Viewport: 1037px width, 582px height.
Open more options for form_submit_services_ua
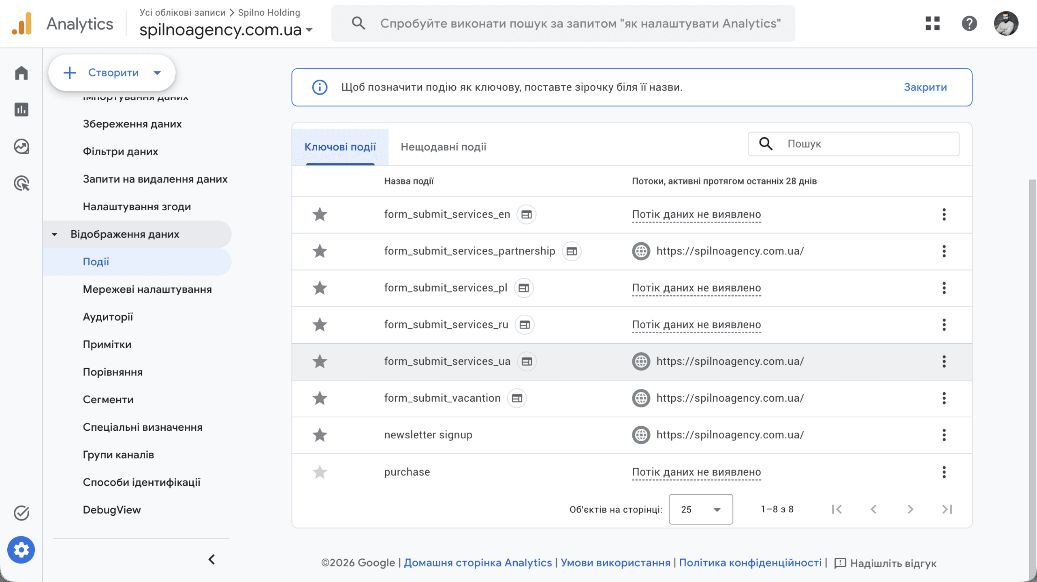pos(944,362)
